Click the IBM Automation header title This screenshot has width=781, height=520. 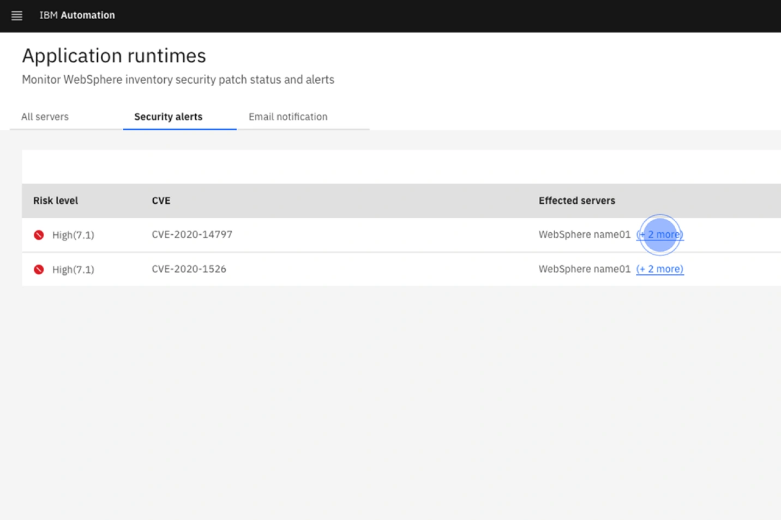(x=77, y=15)
